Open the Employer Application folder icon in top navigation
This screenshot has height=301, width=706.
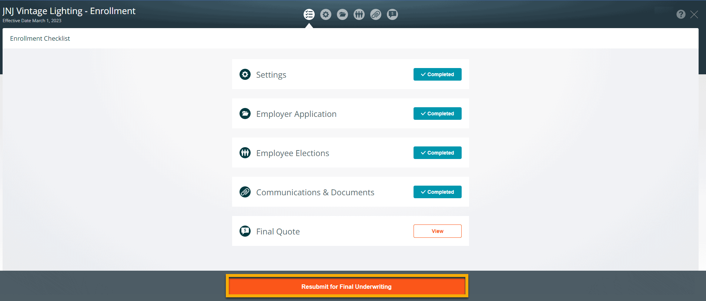[x=342, y=14]
